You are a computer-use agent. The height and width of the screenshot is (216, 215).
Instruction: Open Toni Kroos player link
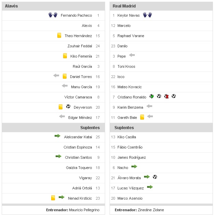(x=126, y=66)
